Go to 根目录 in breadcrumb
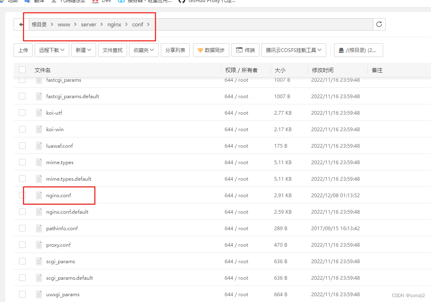 pyautogui.click(x=39, y=24)
